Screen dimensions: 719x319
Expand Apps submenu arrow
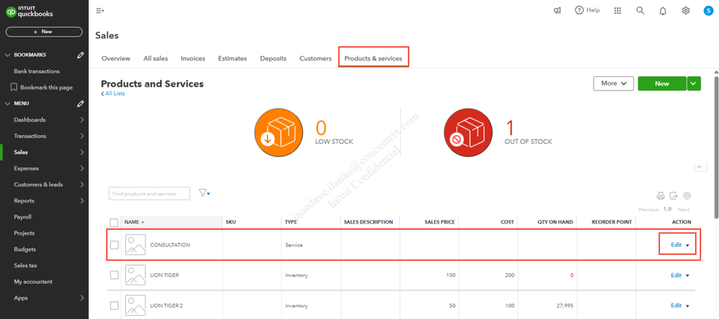coord(81,298)
